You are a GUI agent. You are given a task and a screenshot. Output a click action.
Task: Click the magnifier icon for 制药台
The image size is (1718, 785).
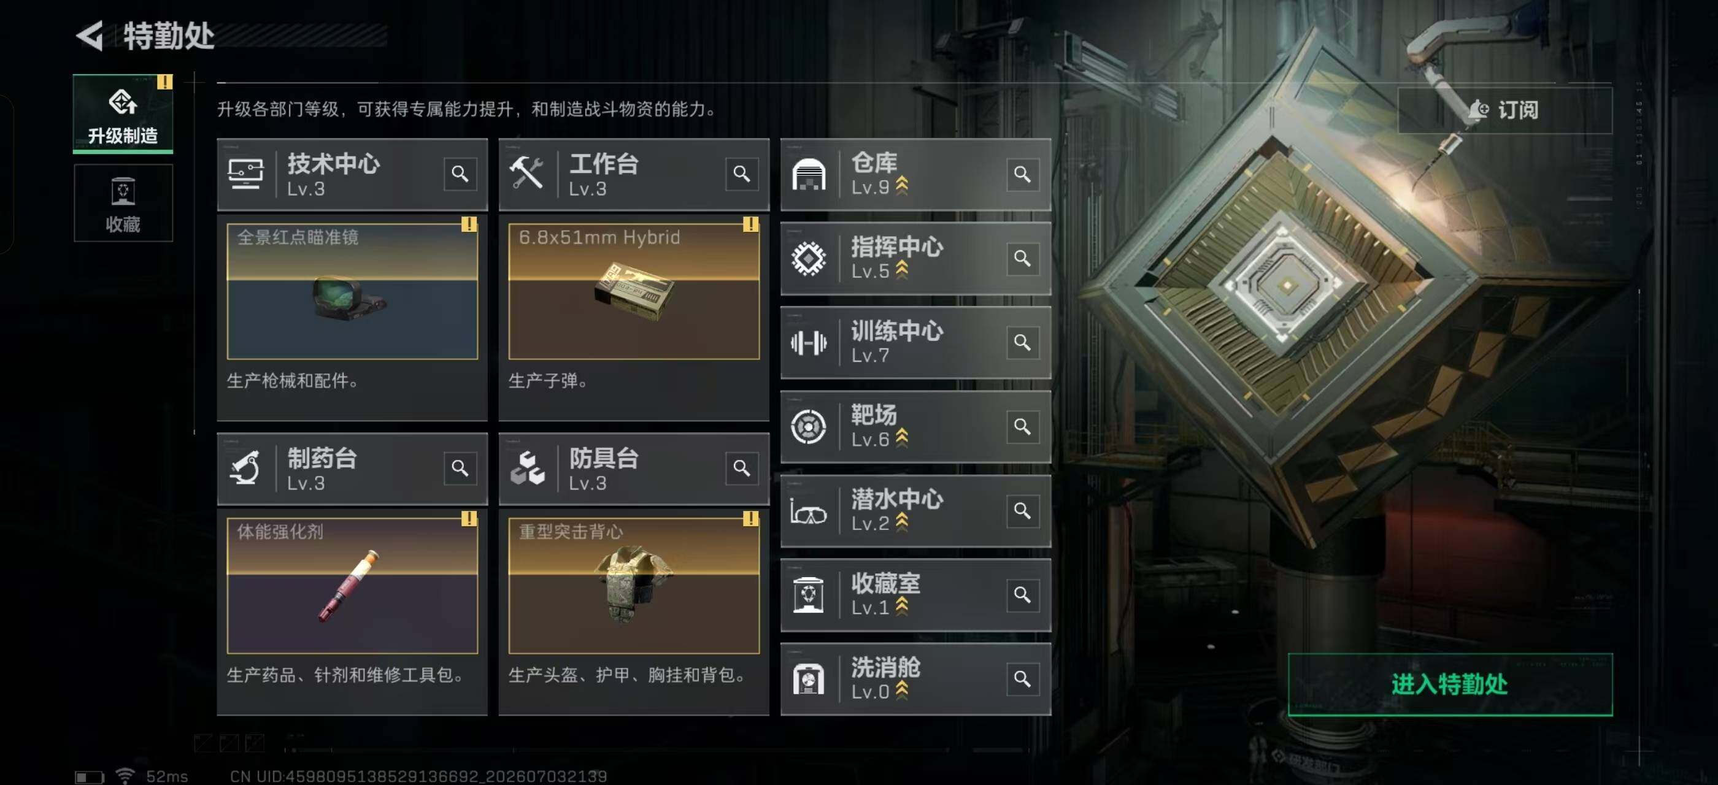click(x=460, y=469)
